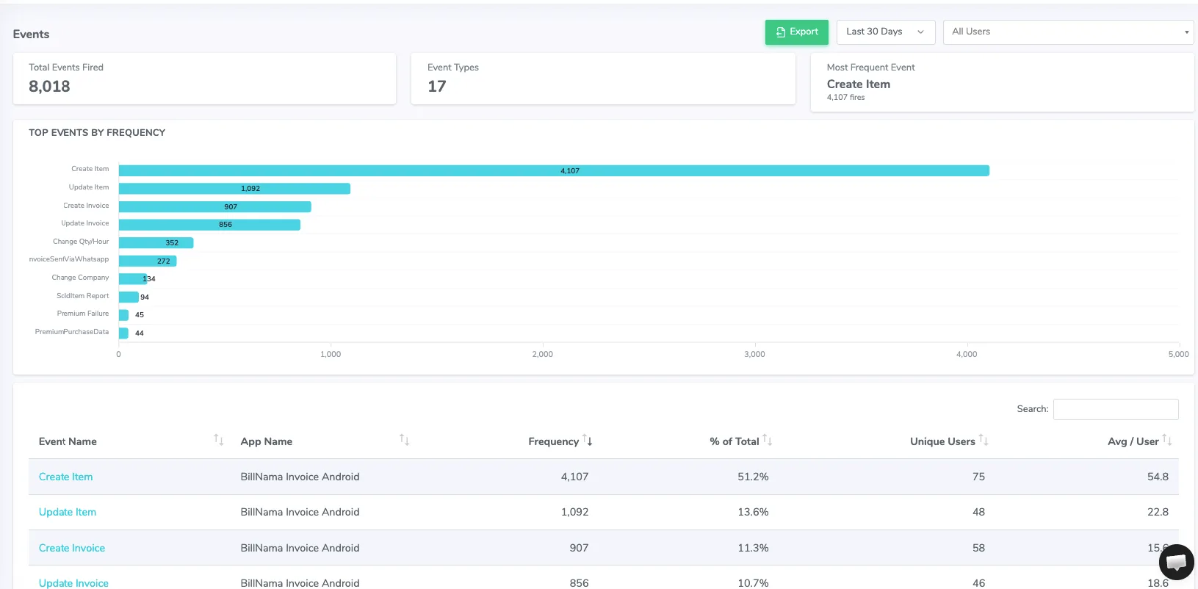Image resolution: width=1198 pixels, height=589 pixels.
Task: Click the Avg / User column header text
Action: (x=1133, y=441)
